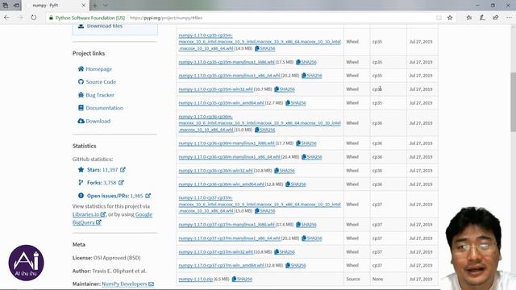516x290 pixels.
Task: Download the cp35m-win_amd64 wheel file
Action: point(221,103)
